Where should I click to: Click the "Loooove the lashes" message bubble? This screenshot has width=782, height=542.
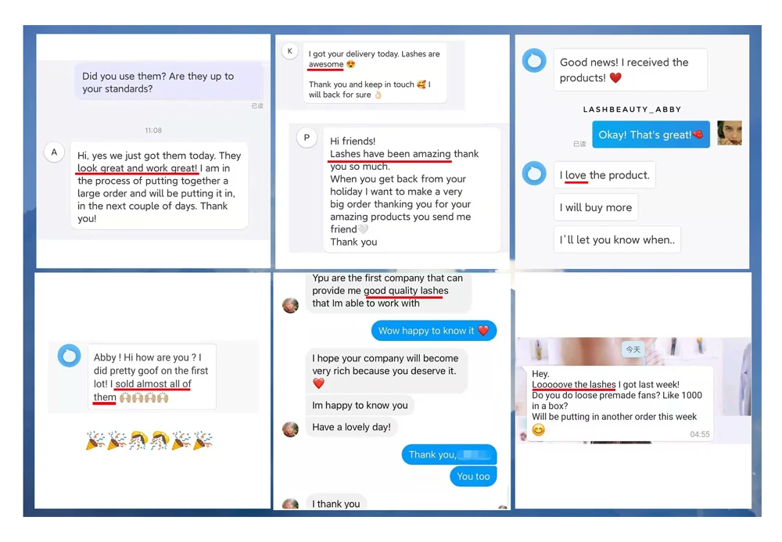(x=617, y=404)
